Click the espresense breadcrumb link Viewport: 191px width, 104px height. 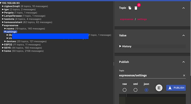pos(127,19)
